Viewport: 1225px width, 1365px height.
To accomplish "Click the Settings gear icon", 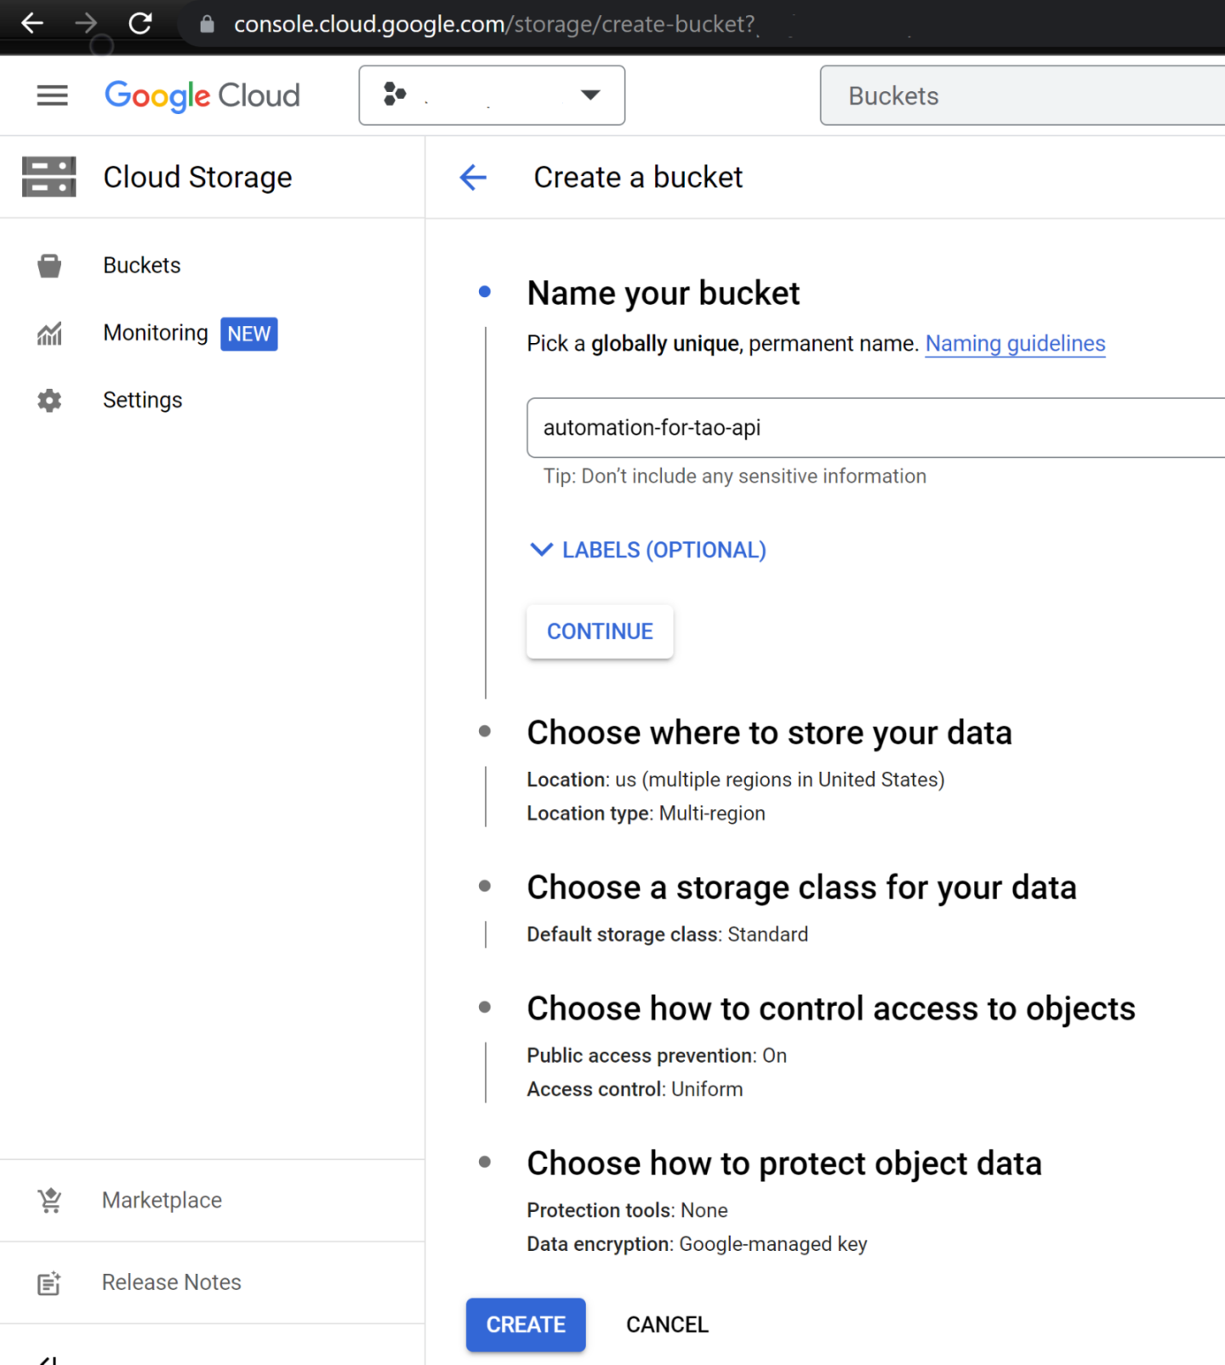I will [x=49, y=400].
